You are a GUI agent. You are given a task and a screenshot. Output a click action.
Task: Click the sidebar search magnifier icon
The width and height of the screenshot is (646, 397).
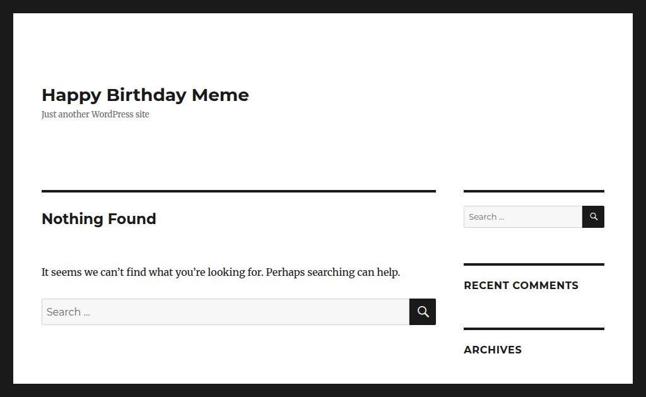(593, 216)
